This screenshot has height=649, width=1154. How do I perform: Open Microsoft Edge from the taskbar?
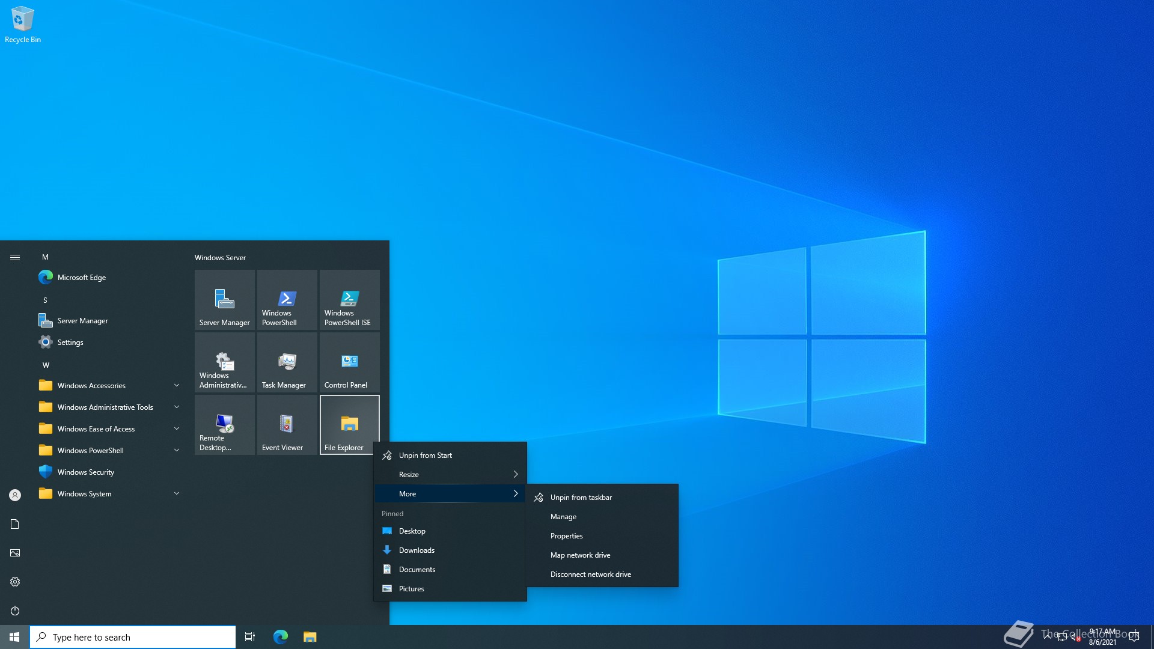pyautogui.click(x=281, y=637)
